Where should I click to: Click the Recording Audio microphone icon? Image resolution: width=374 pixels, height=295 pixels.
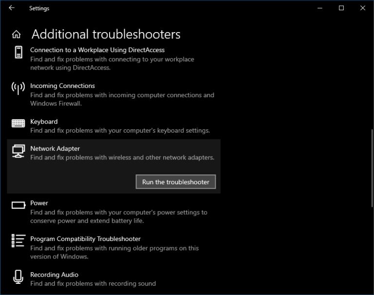[18, 277]
